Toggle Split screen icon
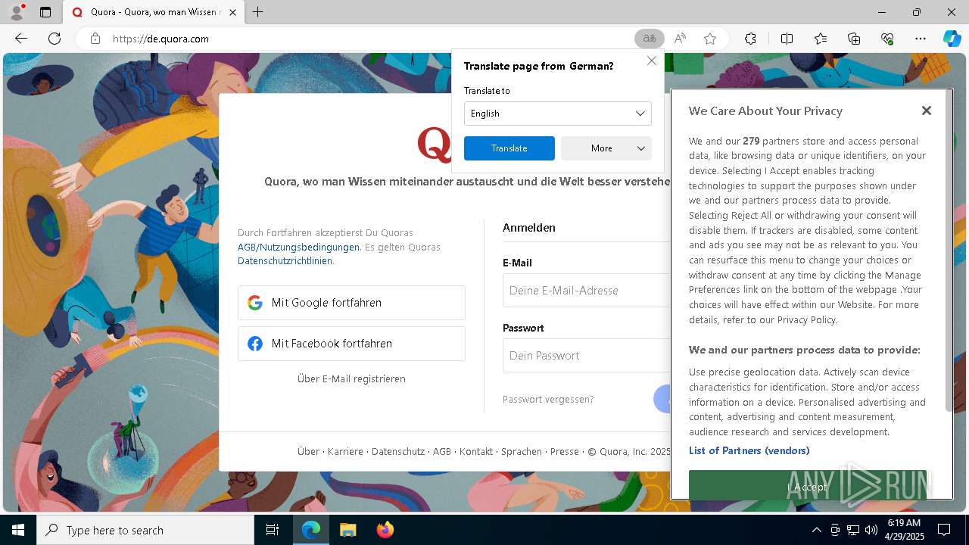The height and width of the screenshot is (545, 969). pos(787,39)
